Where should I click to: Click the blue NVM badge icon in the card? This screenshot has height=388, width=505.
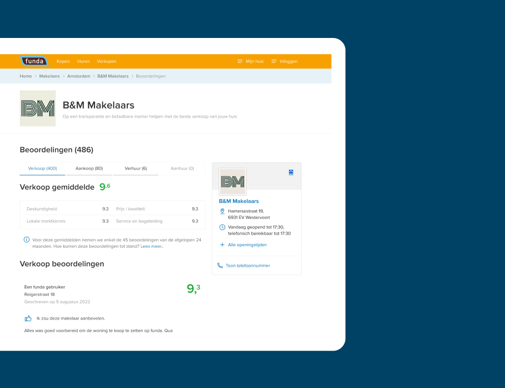(x=291, y=172)
